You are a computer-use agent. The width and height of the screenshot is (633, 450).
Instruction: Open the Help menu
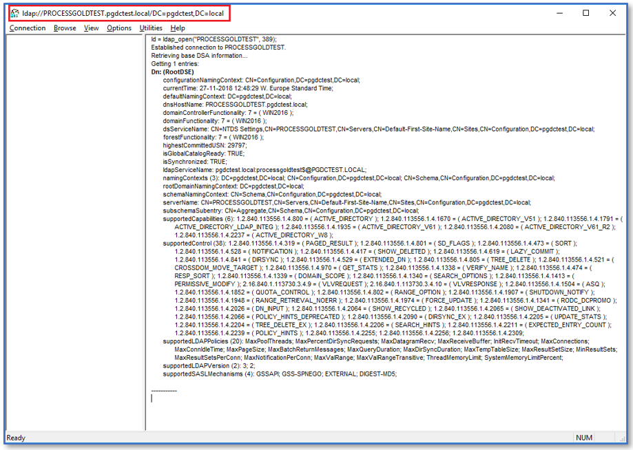click(177, 28)
